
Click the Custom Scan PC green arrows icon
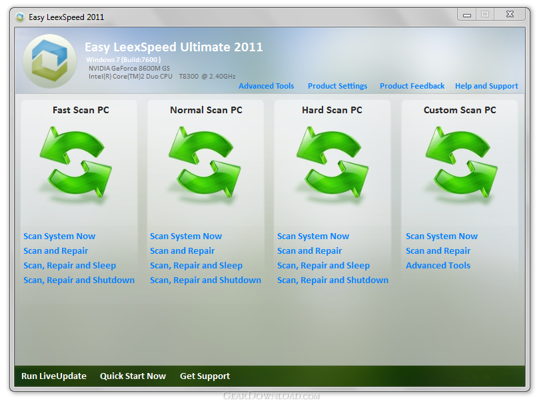pyautogui.click(x=461, y=163)
